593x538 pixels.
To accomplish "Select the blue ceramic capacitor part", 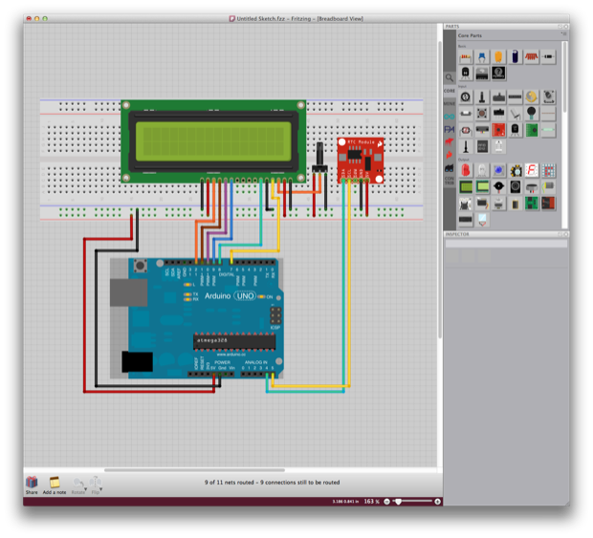I will [x=482, y=57].
